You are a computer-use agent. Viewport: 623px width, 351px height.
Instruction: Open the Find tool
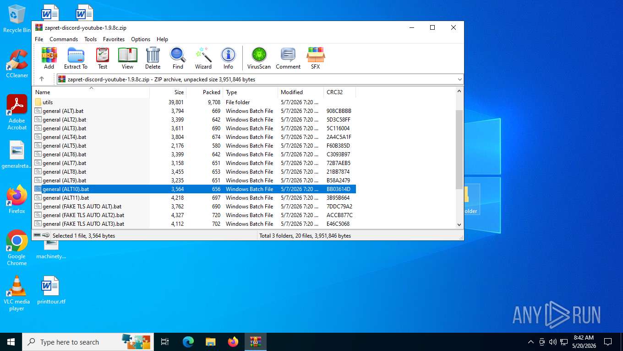tap(178, 58)
